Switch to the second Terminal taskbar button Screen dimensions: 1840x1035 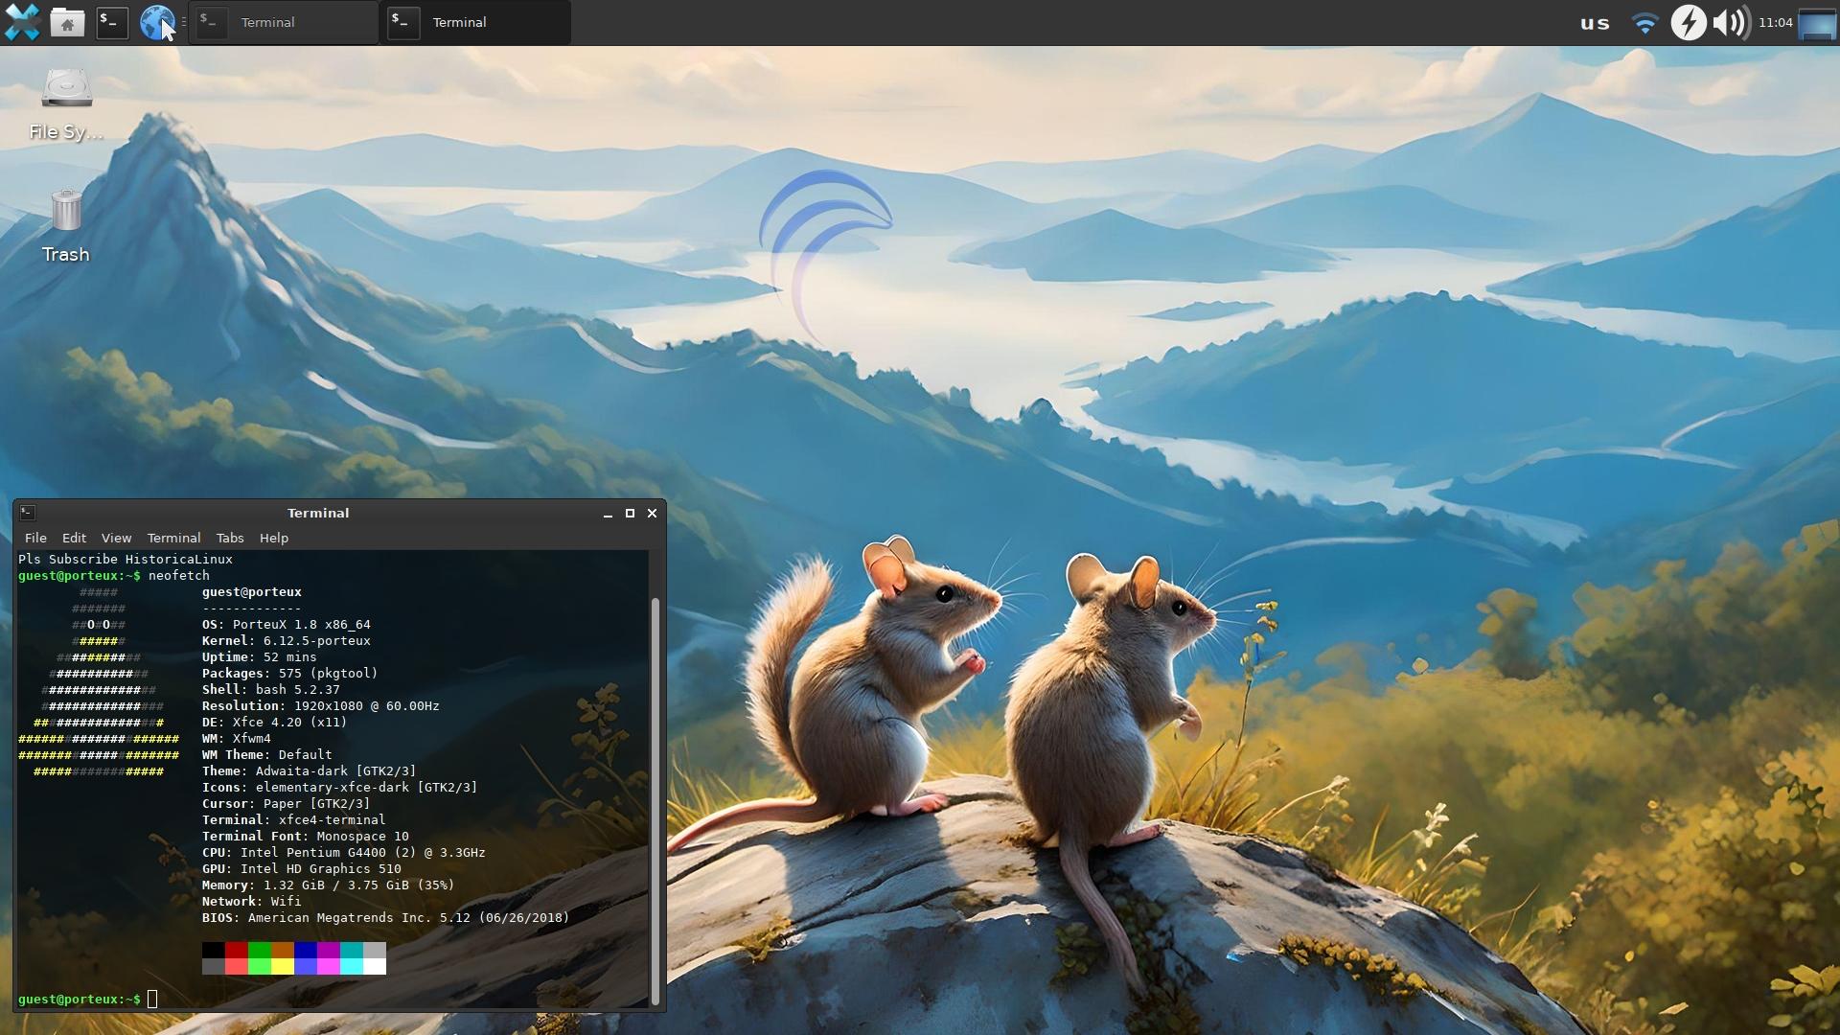pos(475,22)
